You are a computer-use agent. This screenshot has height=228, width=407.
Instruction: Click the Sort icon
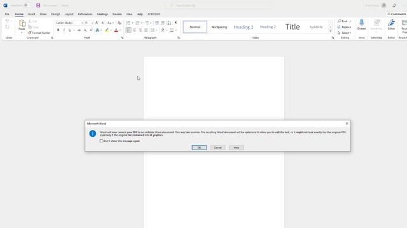[169, 23]
